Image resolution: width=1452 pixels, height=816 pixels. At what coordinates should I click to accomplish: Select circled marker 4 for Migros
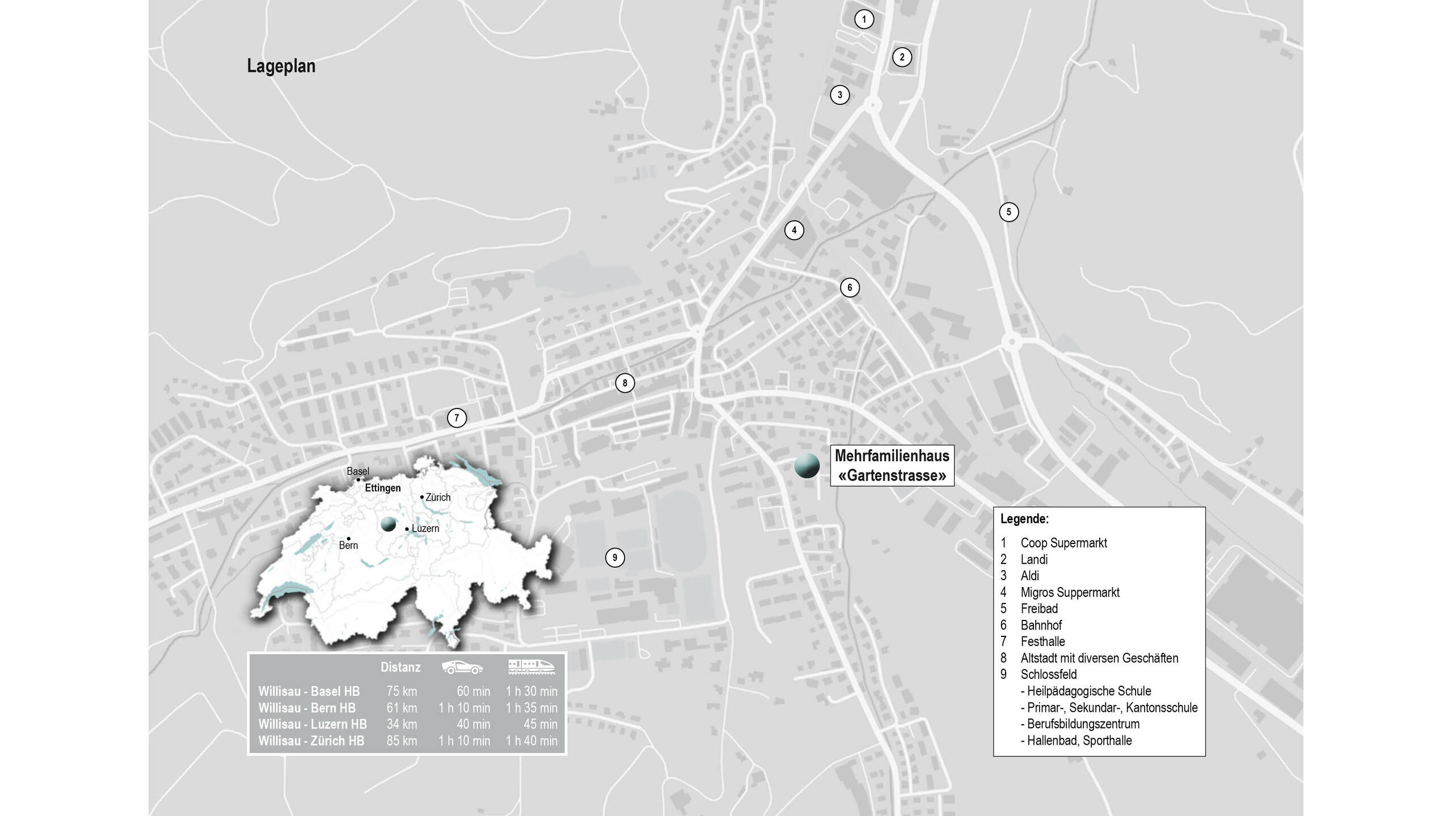(x=794, y=230)
